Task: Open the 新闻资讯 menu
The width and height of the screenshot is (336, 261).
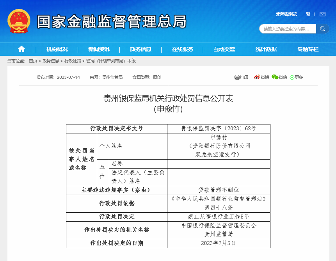Action: 99,49
